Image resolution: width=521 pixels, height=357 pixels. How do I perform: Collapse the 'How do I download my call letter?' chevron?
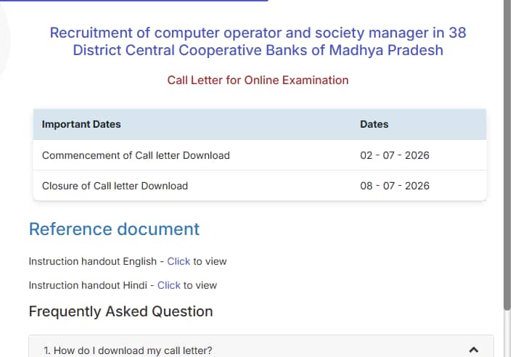[x=474, y=350]
